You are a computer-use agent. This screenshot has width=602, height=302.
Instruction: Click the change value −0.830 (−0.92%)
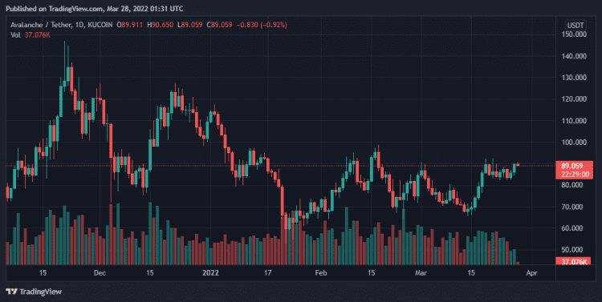262,25
